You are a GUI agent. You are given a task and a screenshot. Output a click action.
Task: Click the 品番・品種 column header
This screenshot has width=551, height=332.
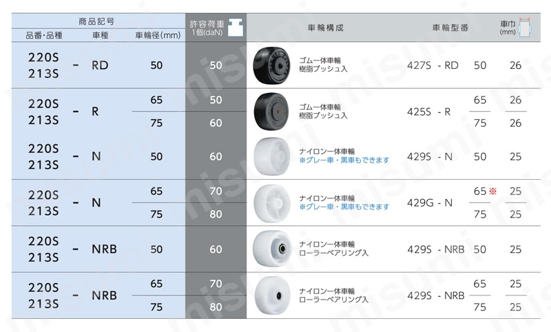pos(44,36)
